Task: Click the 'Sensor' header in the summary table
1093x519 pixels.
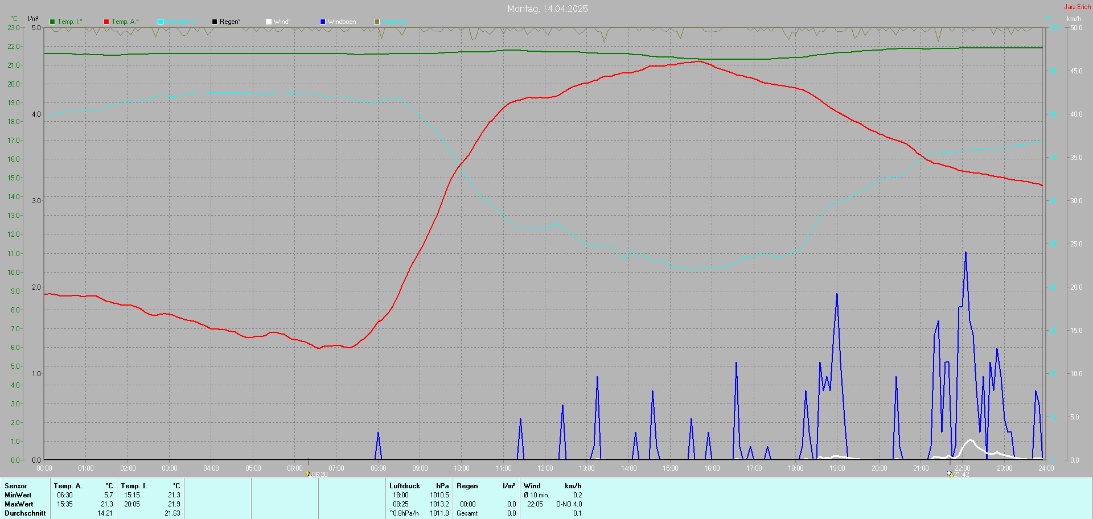Action: (x=16, y=486)
